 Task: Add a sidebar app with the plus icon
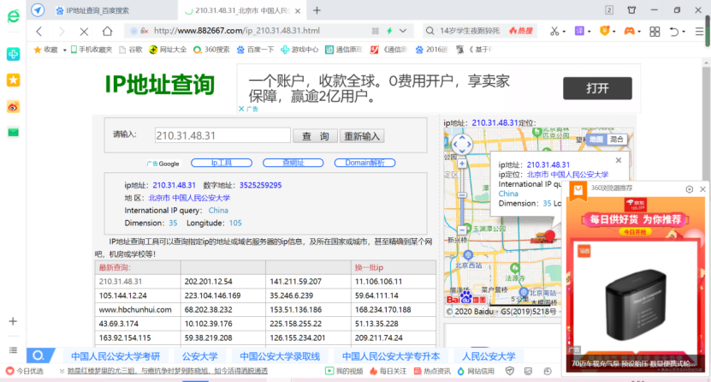[x=13, y=321]
